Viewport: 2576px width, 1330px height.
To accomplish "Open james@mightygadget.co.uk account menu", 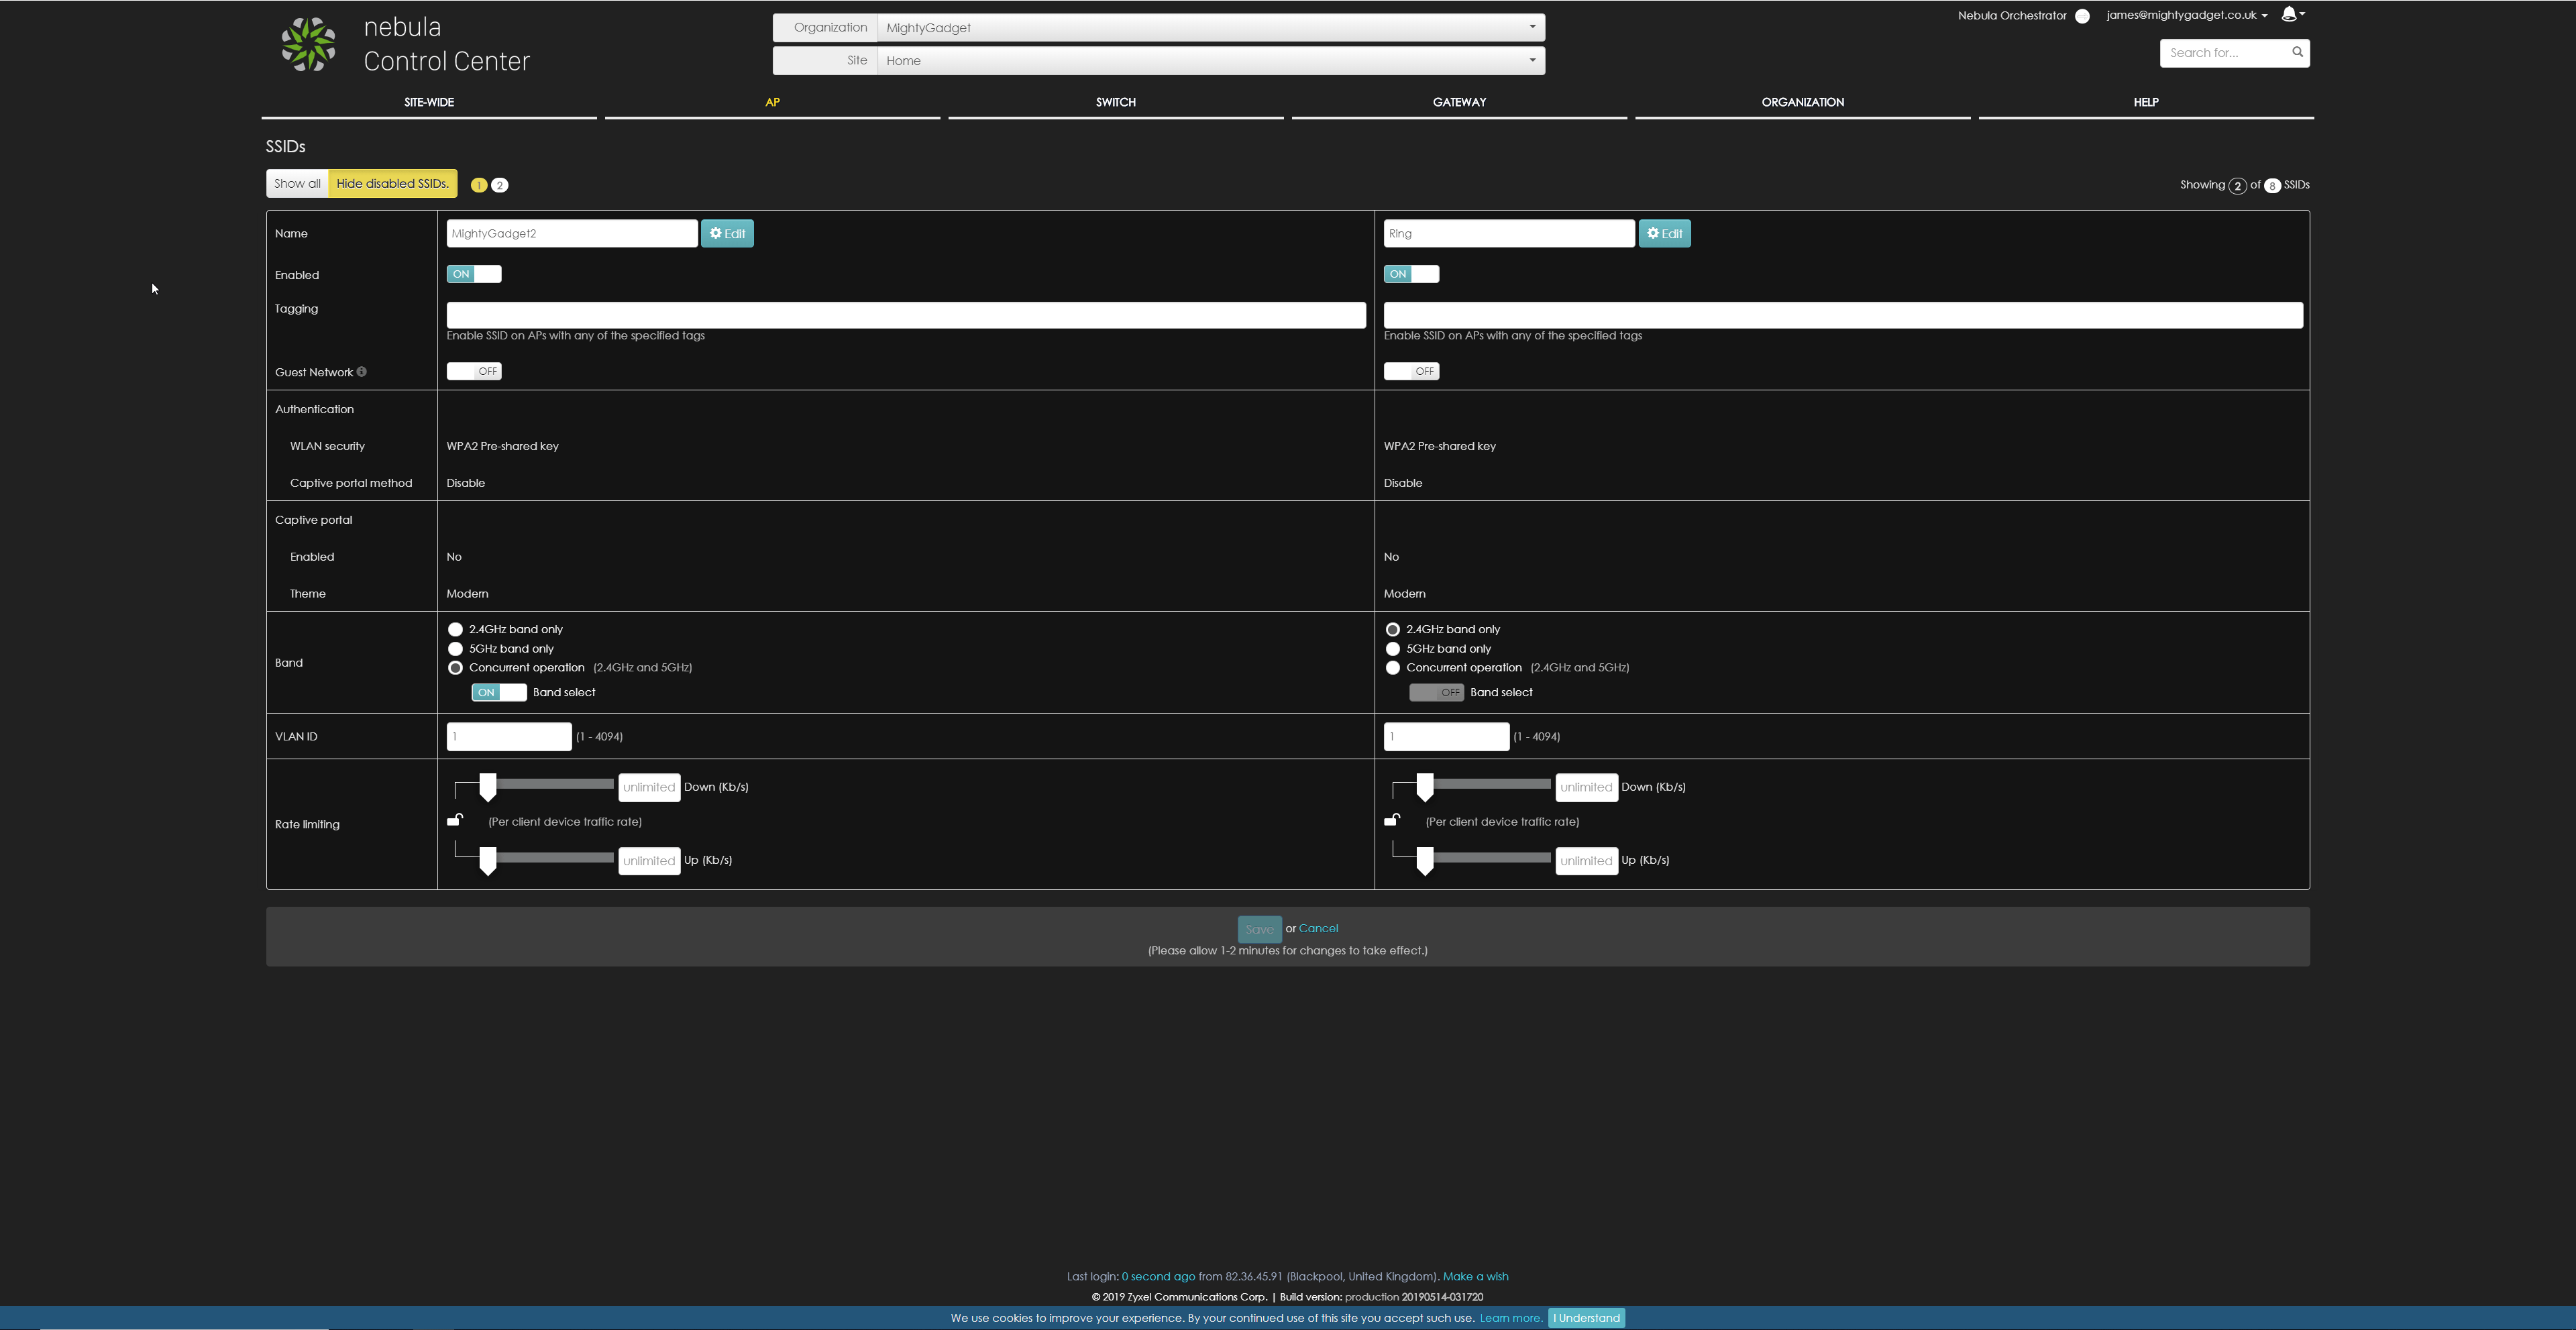I will pyautogui.click(x=2186, y=15).
